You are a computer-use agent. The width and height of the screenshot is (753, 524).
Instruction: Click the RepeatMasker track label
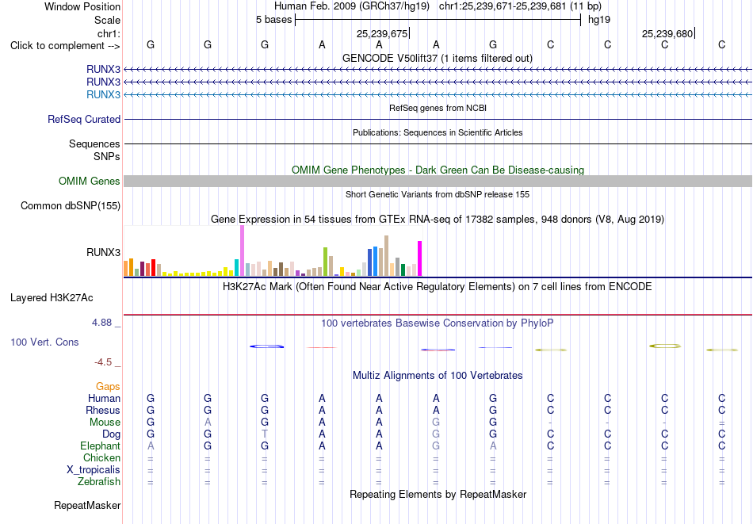point(87,505)
